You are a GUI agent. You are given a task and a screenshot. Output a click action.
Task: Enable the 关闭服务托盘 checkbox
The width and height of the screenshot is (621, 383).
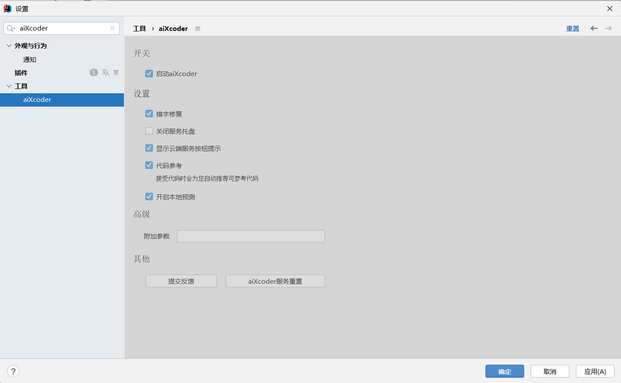click(149, 131)
